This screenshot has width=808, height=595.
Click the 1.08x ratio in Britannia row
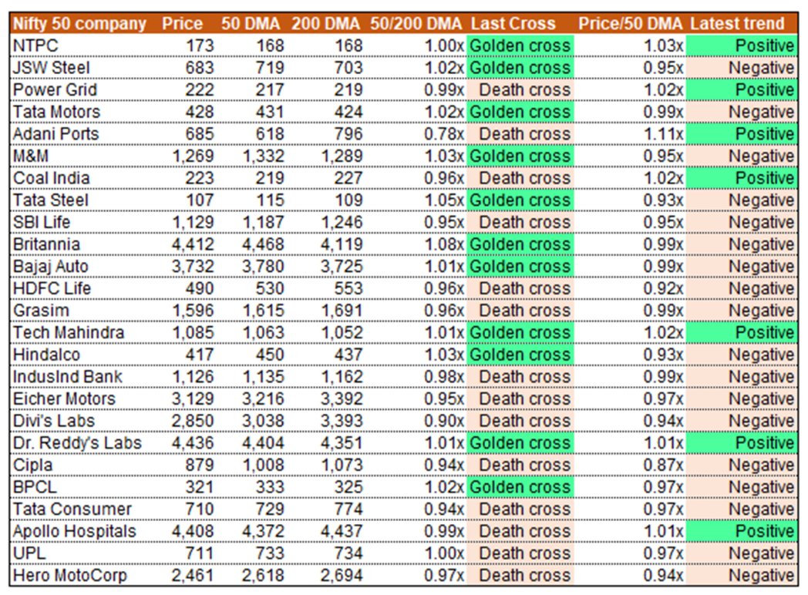coord(444,244)
